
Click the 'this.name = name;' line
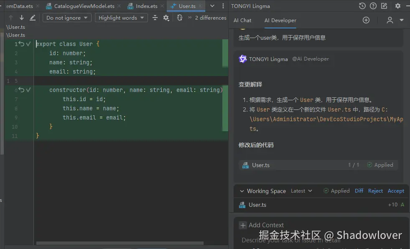[91, 109]
